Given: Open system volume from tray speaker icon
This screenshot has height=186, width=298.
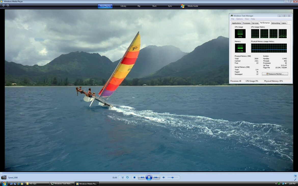Looking at the screenshot, I should coord(286,183).
